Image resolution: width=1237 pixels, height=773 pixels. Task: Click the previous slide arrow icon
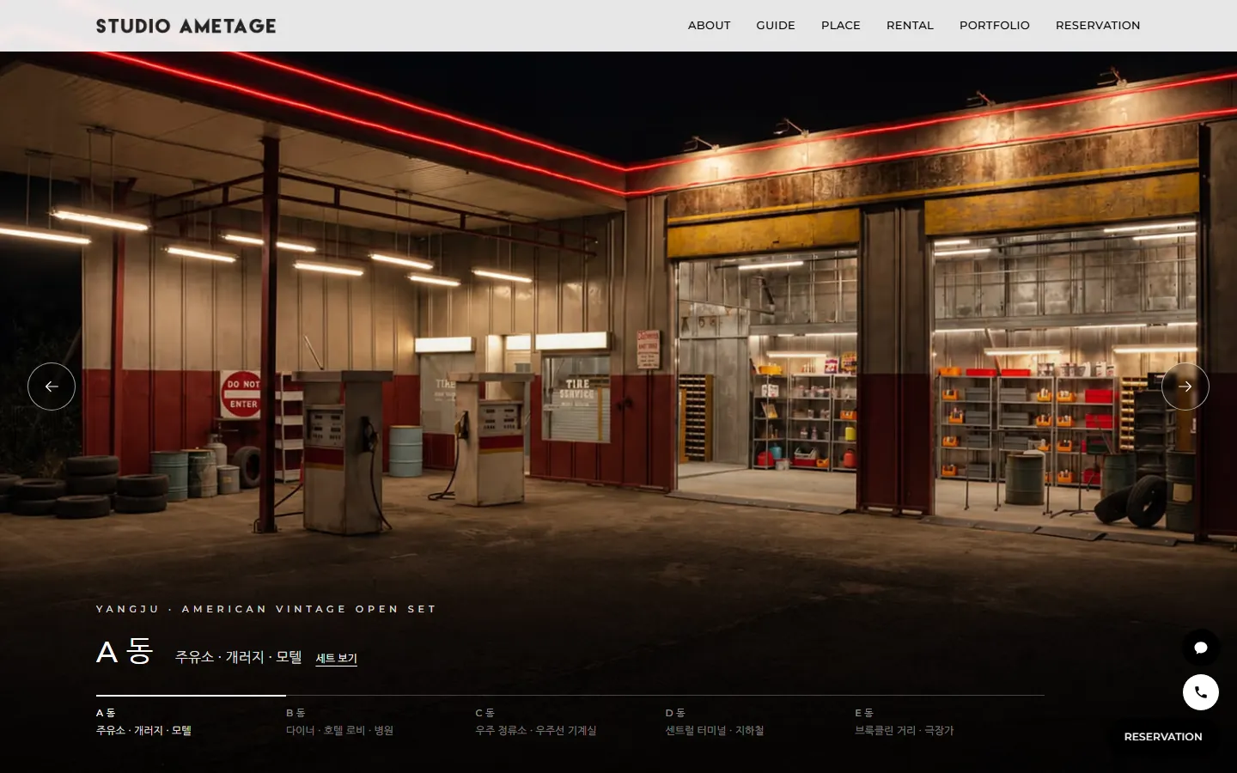[x=52, y=386]
